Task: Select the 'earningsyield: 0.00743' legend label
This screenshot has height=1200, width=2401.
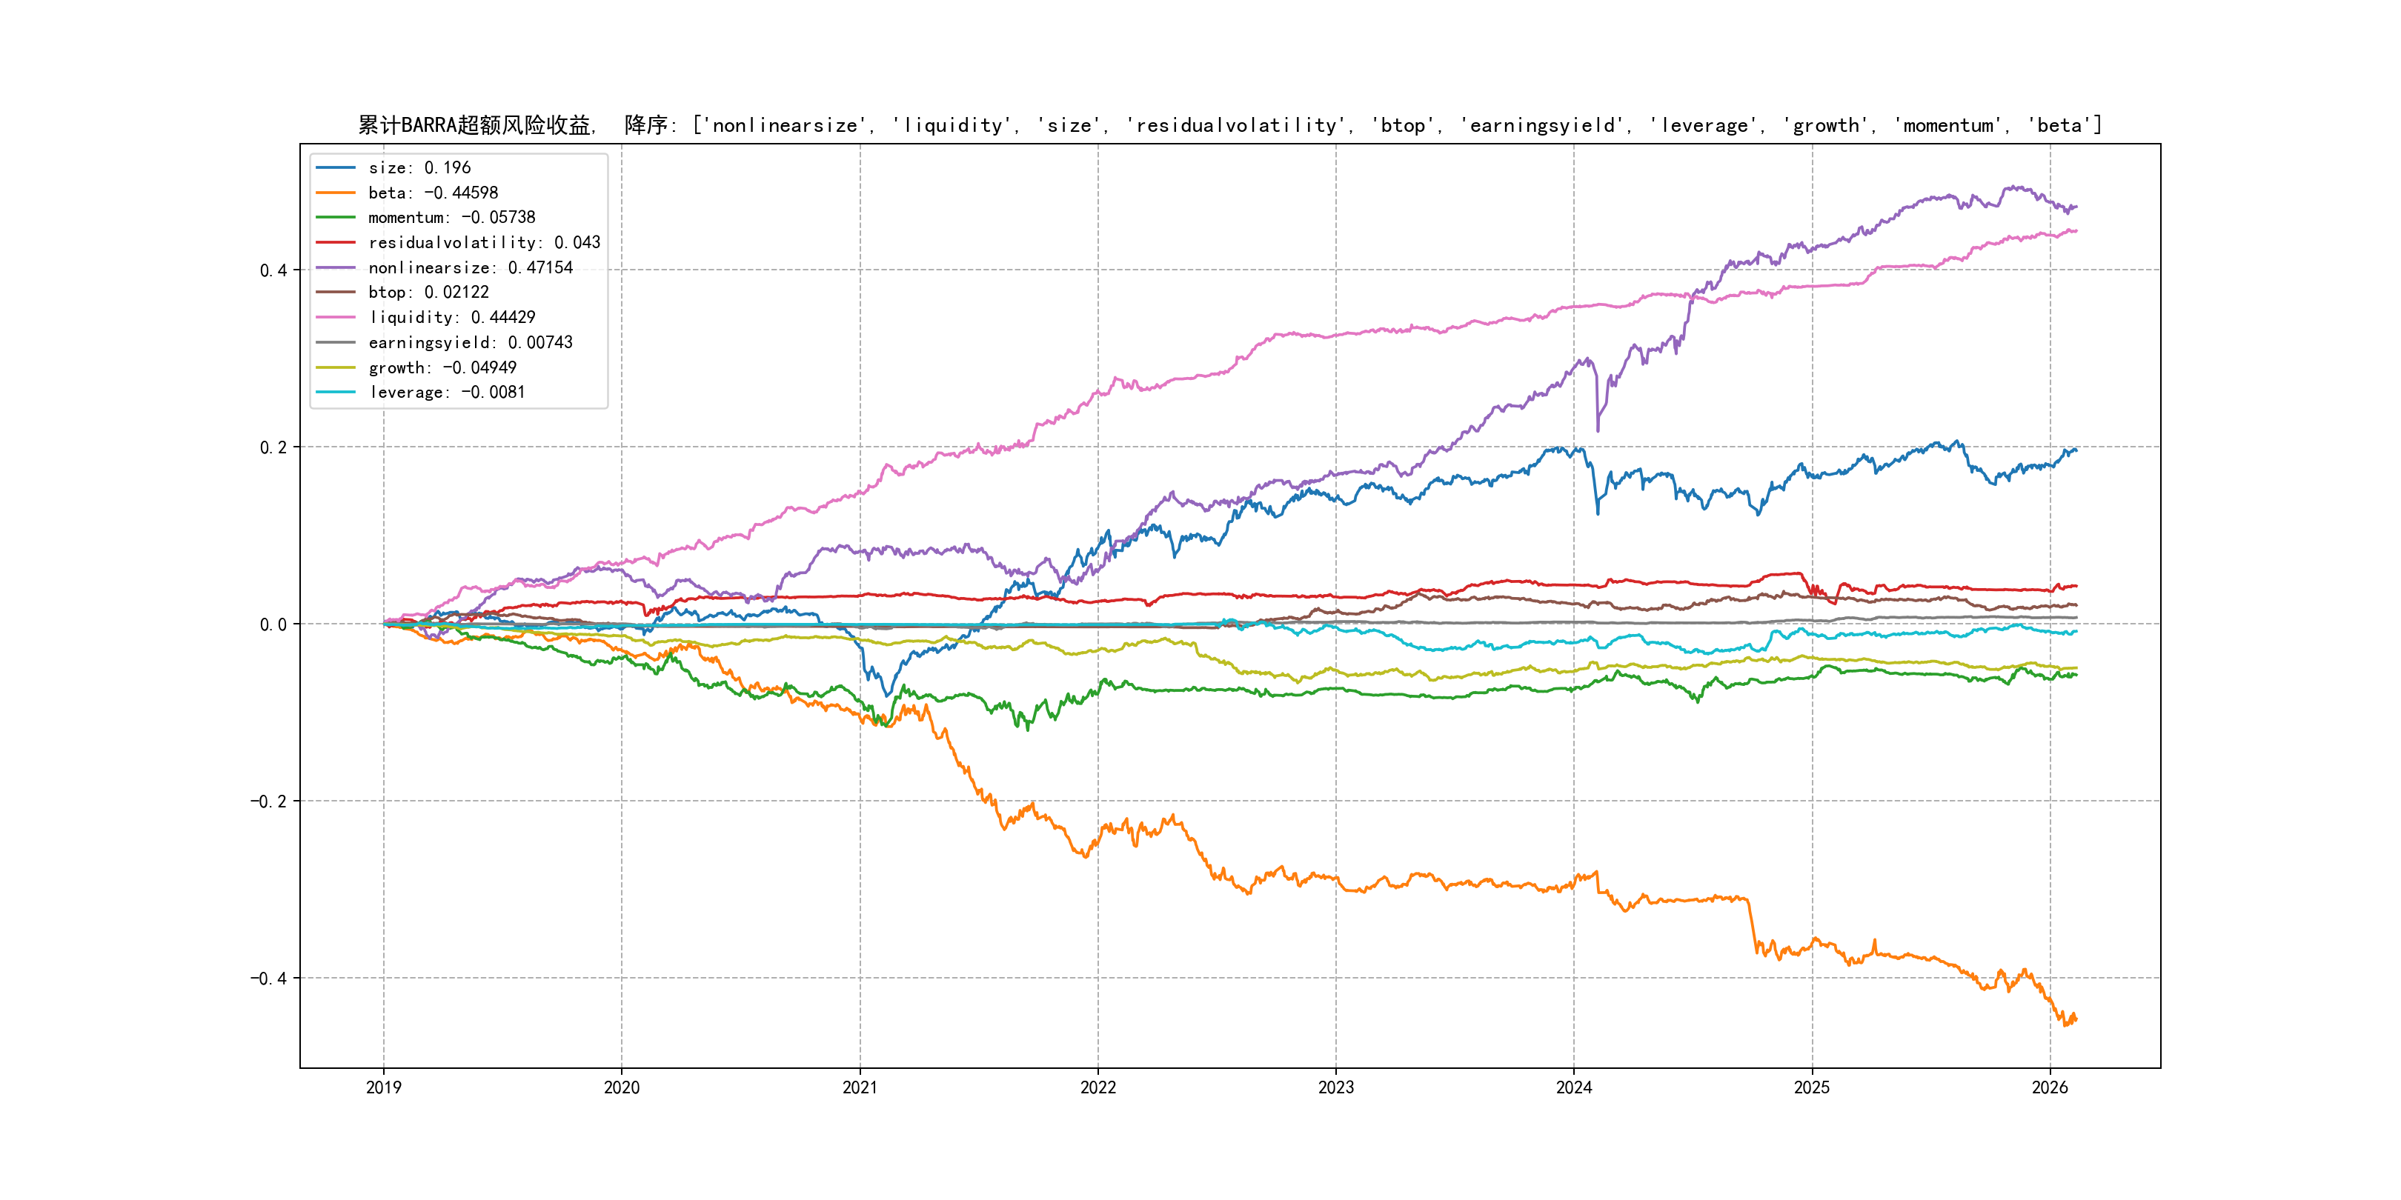Action: click(x=470, y=343)
